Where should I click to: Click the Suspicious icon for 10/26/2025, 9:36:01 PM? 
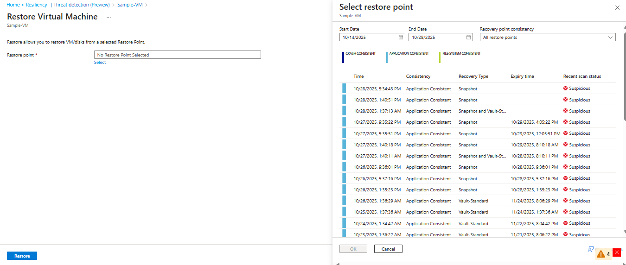(565, 167)
